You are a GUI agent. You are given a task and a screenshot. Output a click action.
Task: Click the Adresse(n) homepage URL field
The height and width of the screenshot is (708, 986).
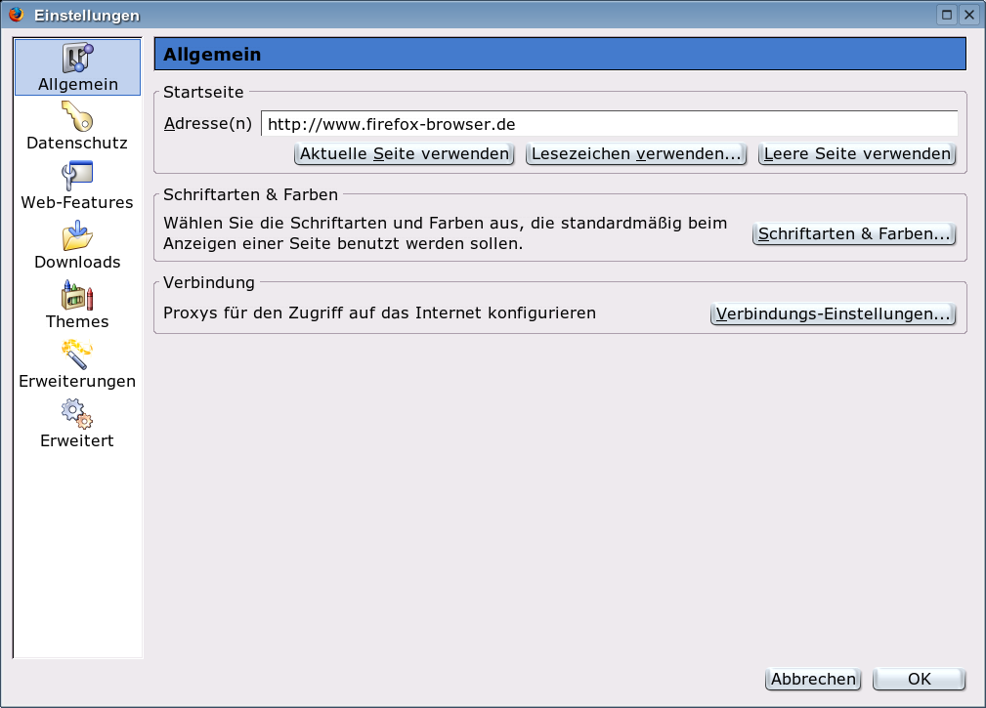[608, 124]
